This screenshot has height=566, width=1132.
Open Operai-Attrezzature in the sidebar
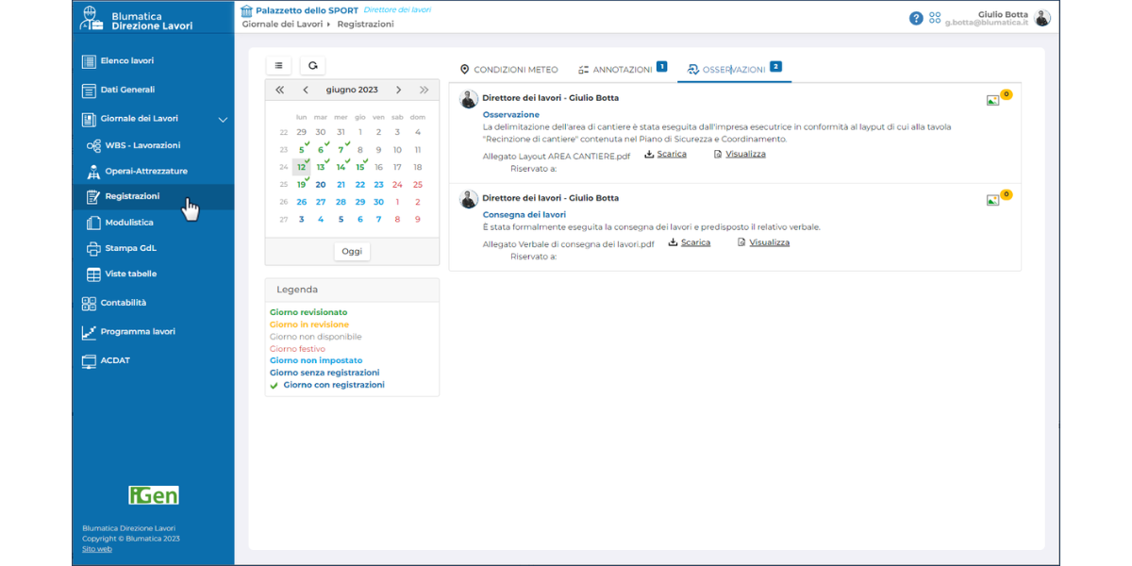coord(145,172)
